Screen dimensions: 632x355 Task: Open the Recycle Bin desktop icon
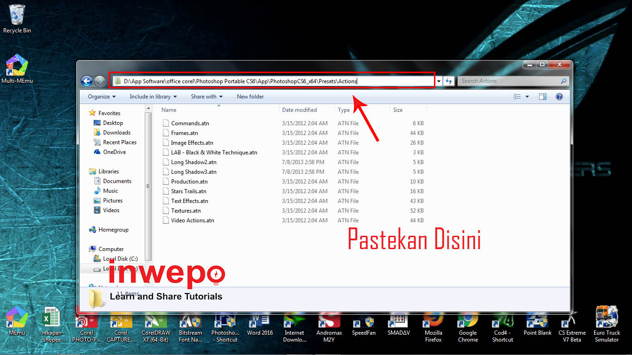click(x=17, y=18)
